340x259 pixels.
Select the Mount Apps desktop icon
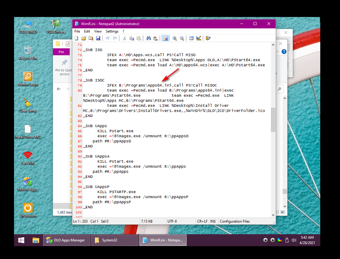28,184
